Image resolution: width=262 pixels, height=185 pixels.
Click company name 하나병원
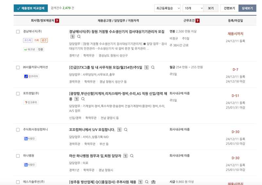[28, 156]
